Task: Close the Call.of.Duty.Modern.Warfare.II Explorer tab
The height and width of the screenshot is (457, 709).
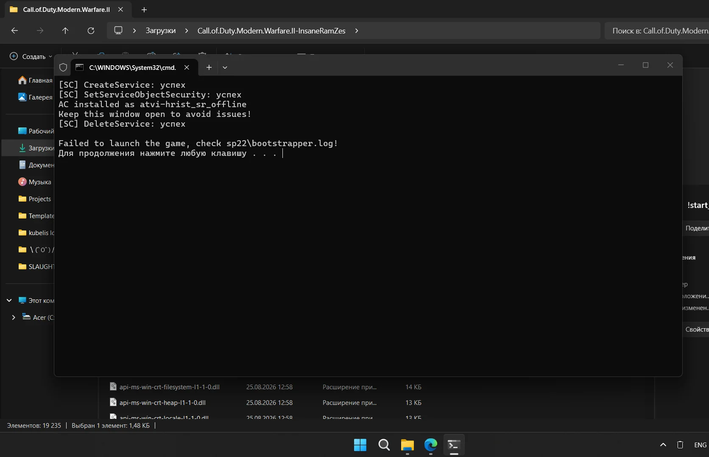Action: (120, 9)
